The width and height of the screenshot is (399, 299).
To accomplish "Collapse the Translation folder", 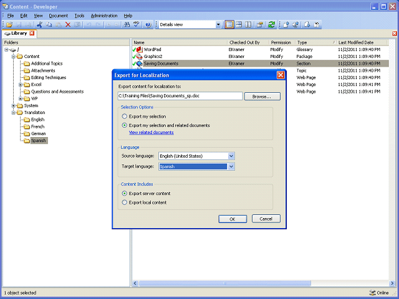I will [14, 113].
